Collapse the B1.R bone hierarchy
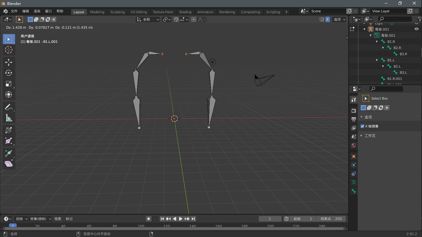The width and height of the screenshot is (422, 237). point(377,41)
